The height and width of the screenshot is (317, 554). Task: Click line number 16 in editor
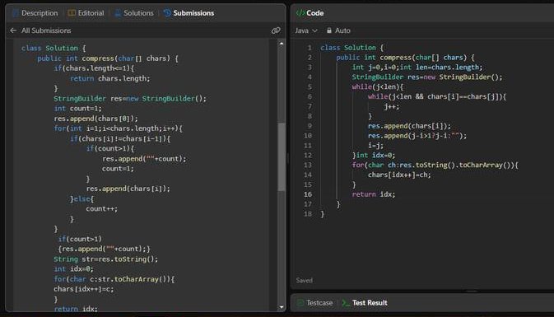coord(308,194)
